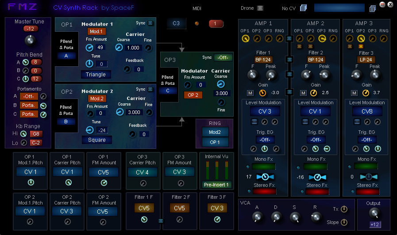
Task: Click the OP3 Sync -Off- button
Action: pos(223,57)
